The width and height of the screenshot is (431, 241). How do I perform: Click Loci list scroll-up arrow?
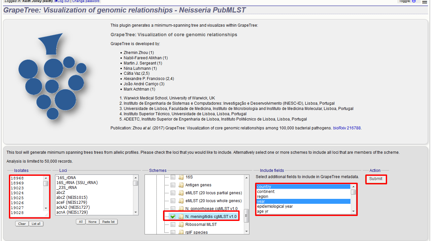click(x=136, y=178)
